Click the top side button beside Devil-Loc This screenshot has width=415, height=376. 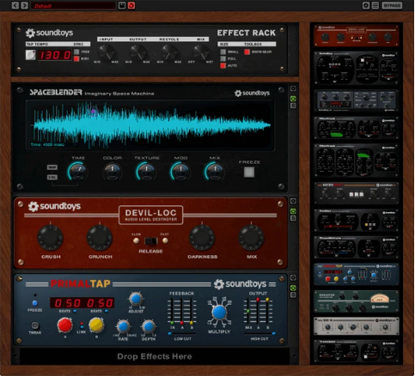293,201
